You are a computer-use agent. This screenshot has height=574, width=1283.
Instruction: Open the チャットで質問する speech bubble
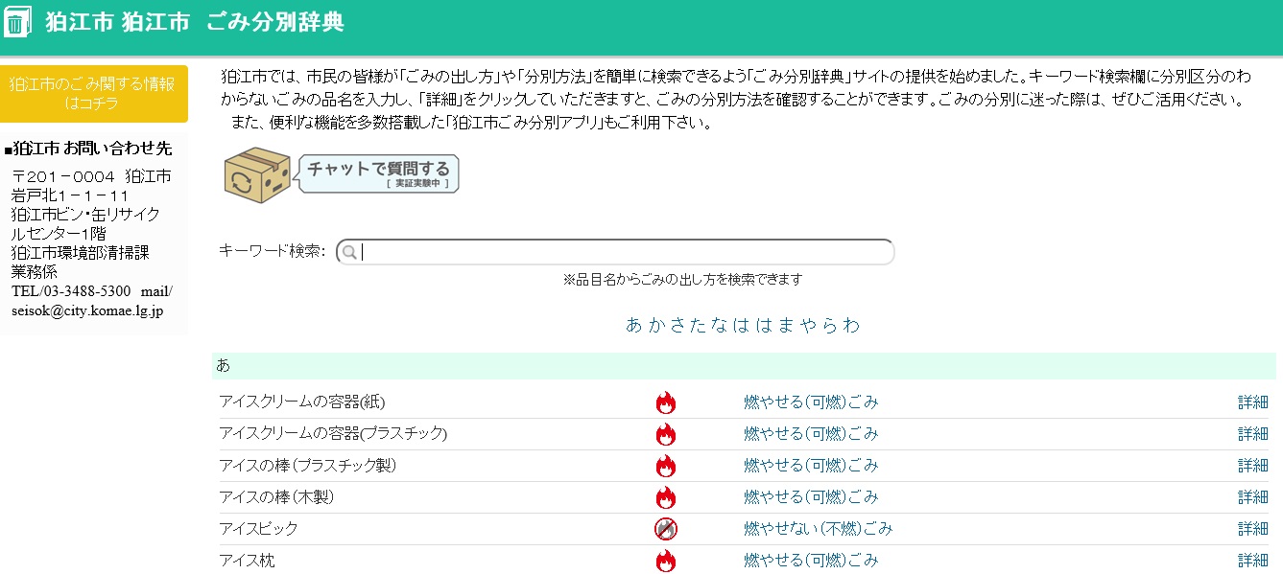(x=379, y=173)
